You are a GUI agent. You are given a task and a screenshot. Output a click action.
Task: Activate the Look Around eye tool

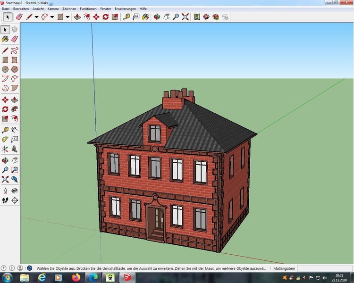pyautogui.click(x=15, y=191)
